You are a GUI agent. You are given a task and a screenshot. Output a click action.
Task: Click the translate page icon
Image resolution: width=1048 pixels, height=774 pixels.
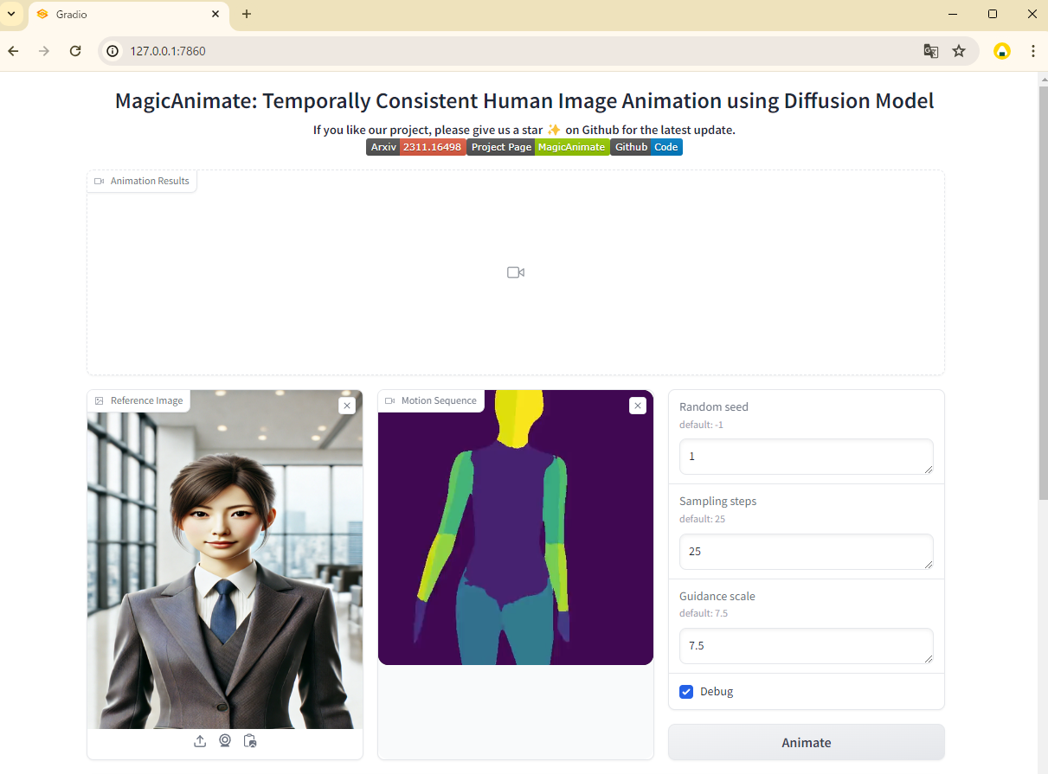931,51
